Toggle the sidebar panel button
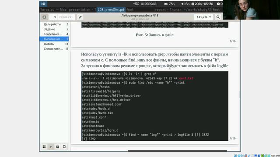The width and height of the screenshot is (280, 157). tap(44, 17)
